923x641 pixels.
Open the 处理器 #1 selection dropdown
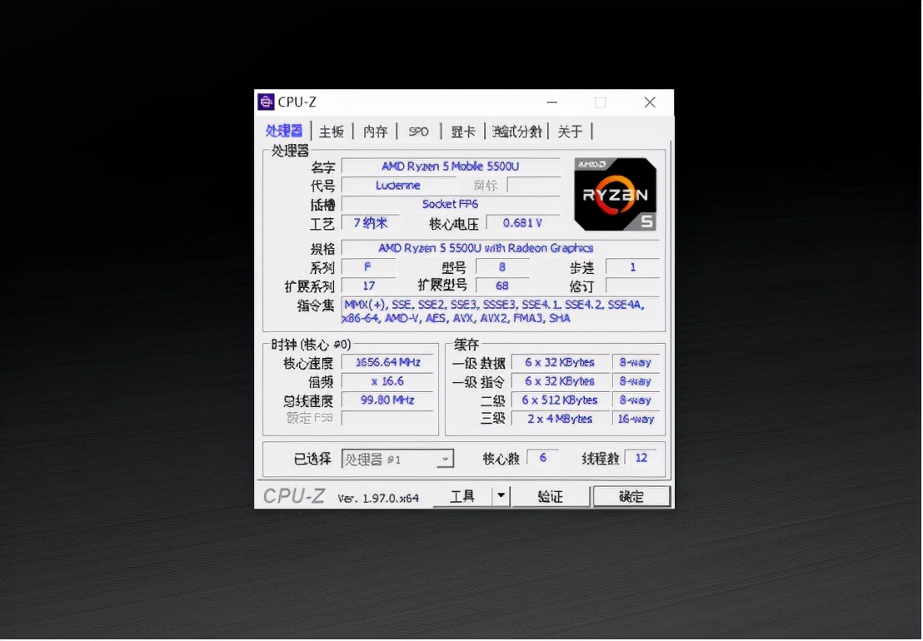[x=447, y=458]
